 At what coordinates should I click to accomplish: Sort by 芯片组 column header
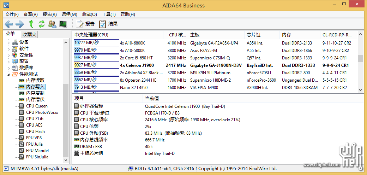262,35
